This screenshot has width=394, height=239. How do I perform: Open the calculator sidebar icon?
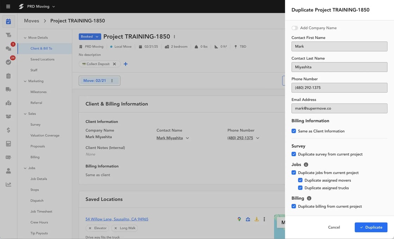pyautogui.click(x=8, y=144)
